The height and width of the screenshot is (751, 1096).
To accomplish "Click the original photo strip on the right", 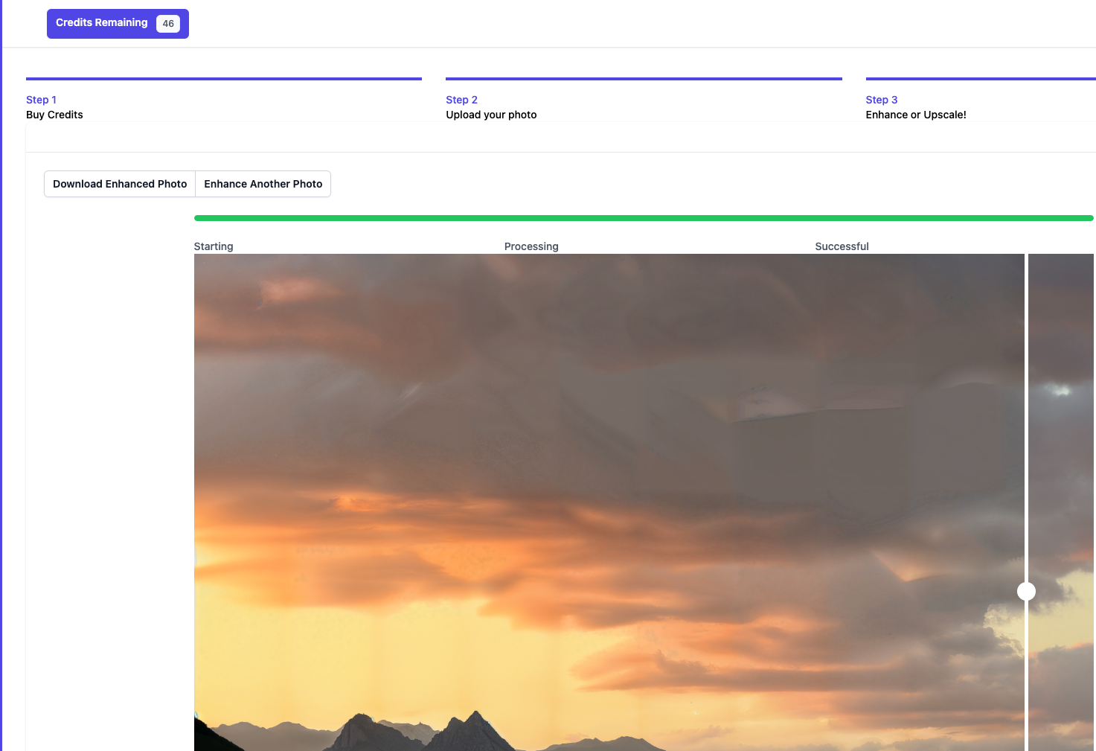I will point(1064,484).
